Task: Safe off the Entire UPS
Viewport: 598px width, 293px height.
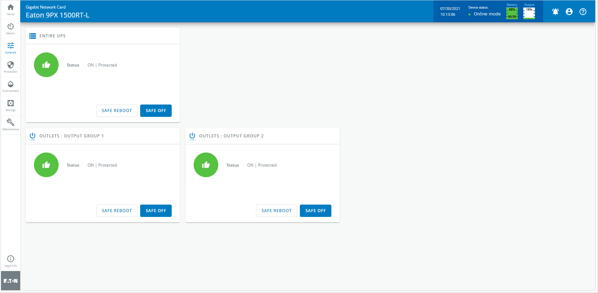Action: [156, 111]
